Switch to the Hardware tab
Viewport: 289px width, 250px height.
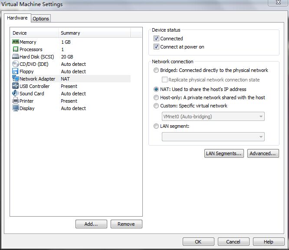(17, 18)
